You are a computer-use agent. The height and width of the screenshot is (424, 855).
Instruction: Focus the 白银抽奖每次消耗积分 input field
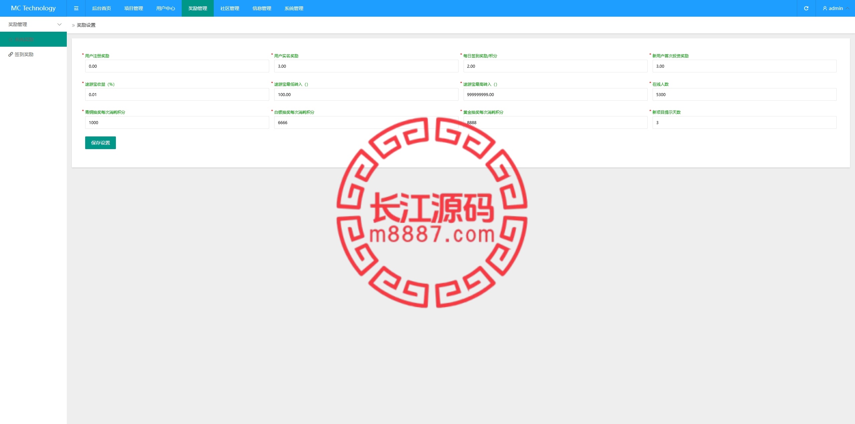coord(366,122)
